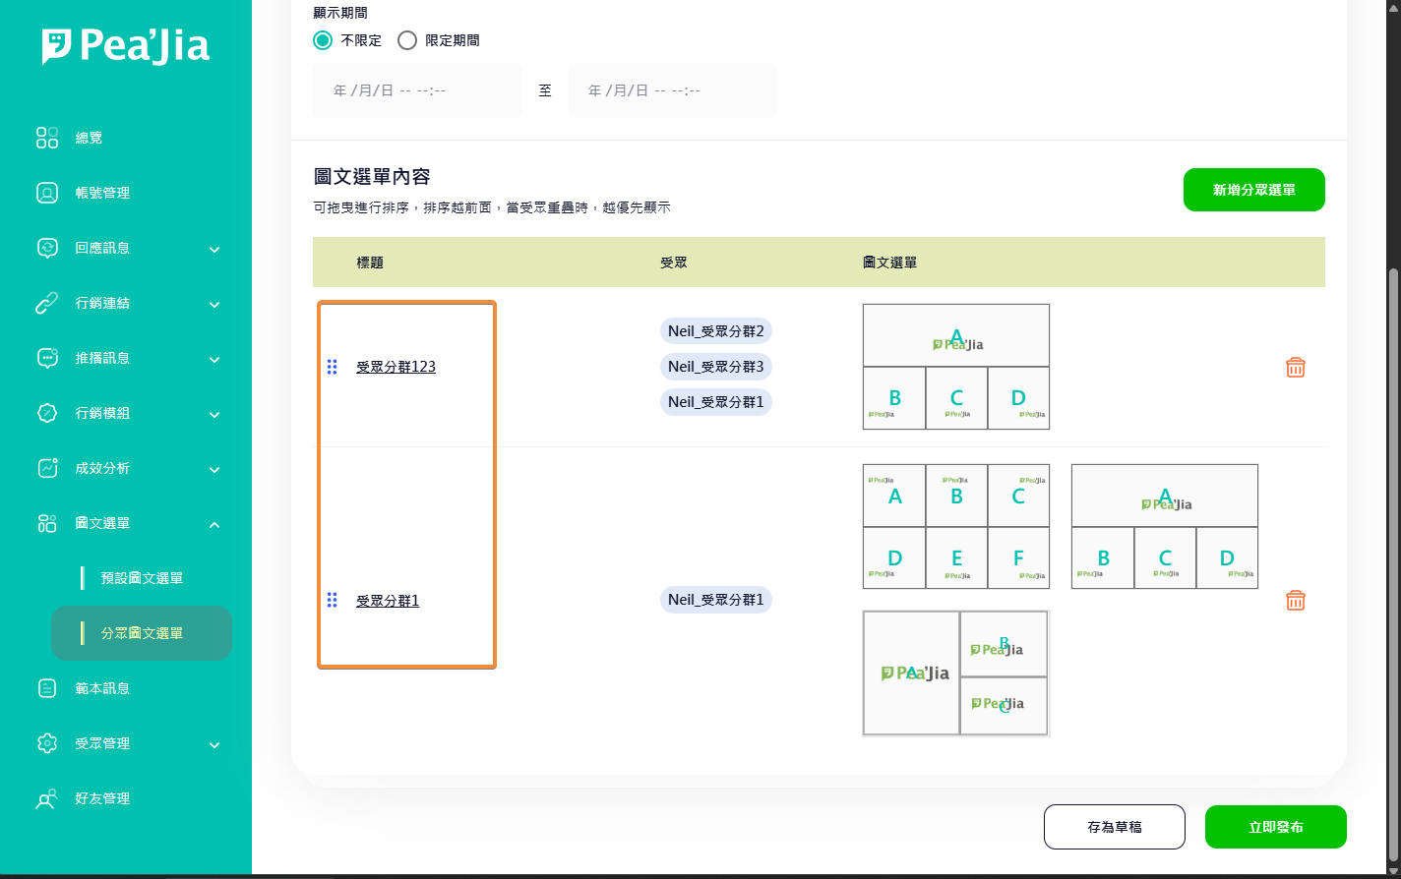Image resolution: width=1401 pixels, height=879 pixels.
Task: Click drag handle beside 受眾分群123
Action: (x=333, y=367)
